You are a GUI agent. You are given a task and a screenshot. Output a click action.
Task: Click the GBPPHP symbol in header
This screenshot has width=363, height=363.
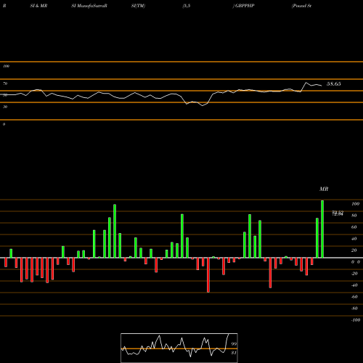pos(245,6)
